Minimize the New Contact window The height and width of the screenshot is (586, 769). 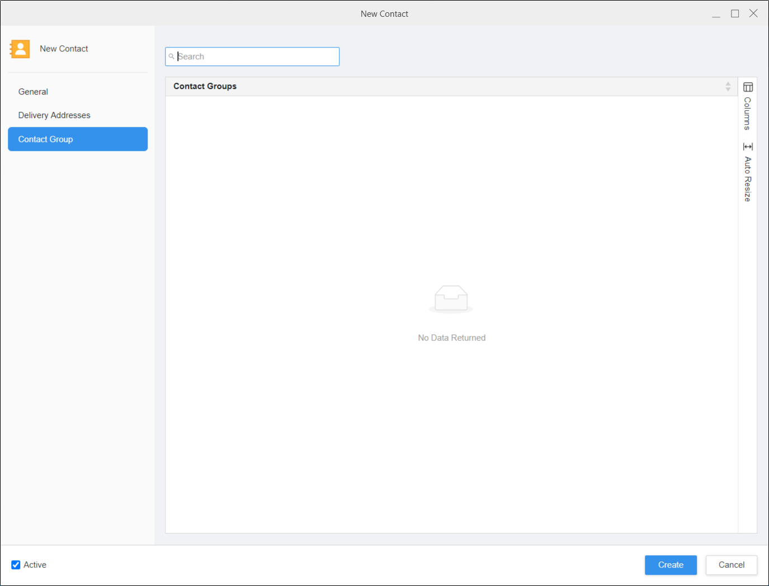pyautogui.click(x=716, y=14)
